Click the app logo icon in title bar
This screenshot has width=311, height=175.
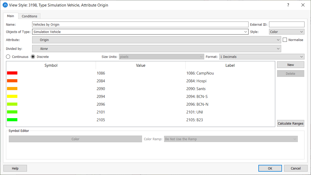coord(5,5)
